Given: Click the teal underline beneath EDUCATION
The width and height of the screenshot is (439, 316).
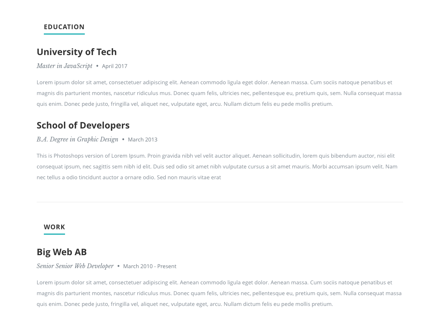Looking at the screenshot, I should click(x=64, y=34).
